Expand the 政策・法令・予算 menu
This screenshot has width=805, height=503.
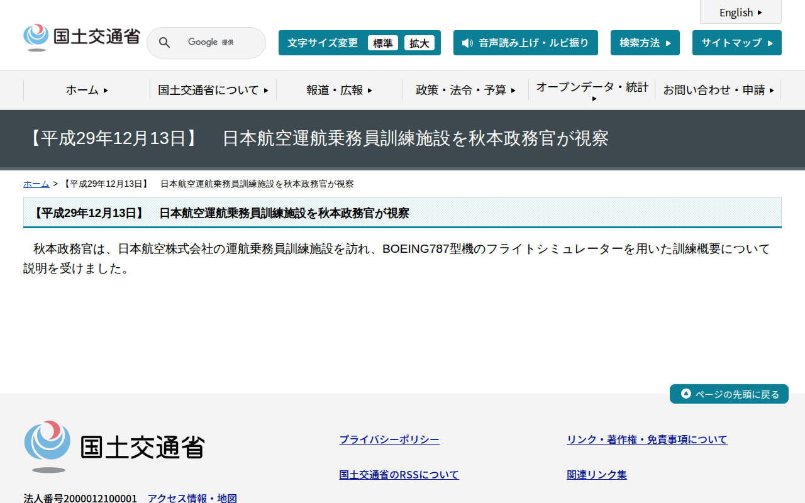(465, 90)
